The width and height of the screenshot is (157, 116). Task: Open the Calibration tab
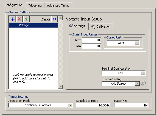tap(101, 27)
